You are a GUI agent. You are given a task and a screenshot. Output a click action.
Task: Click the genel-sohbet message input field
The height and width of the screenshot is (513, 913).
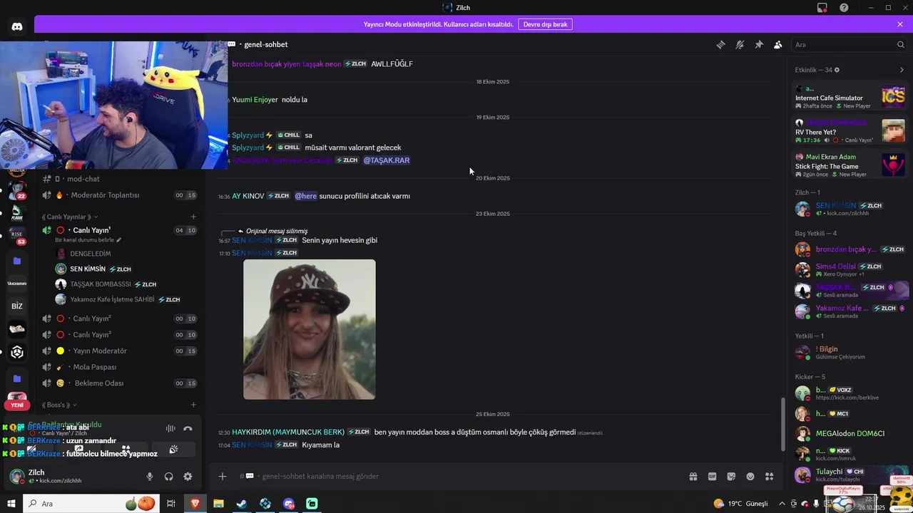point(456,477)
